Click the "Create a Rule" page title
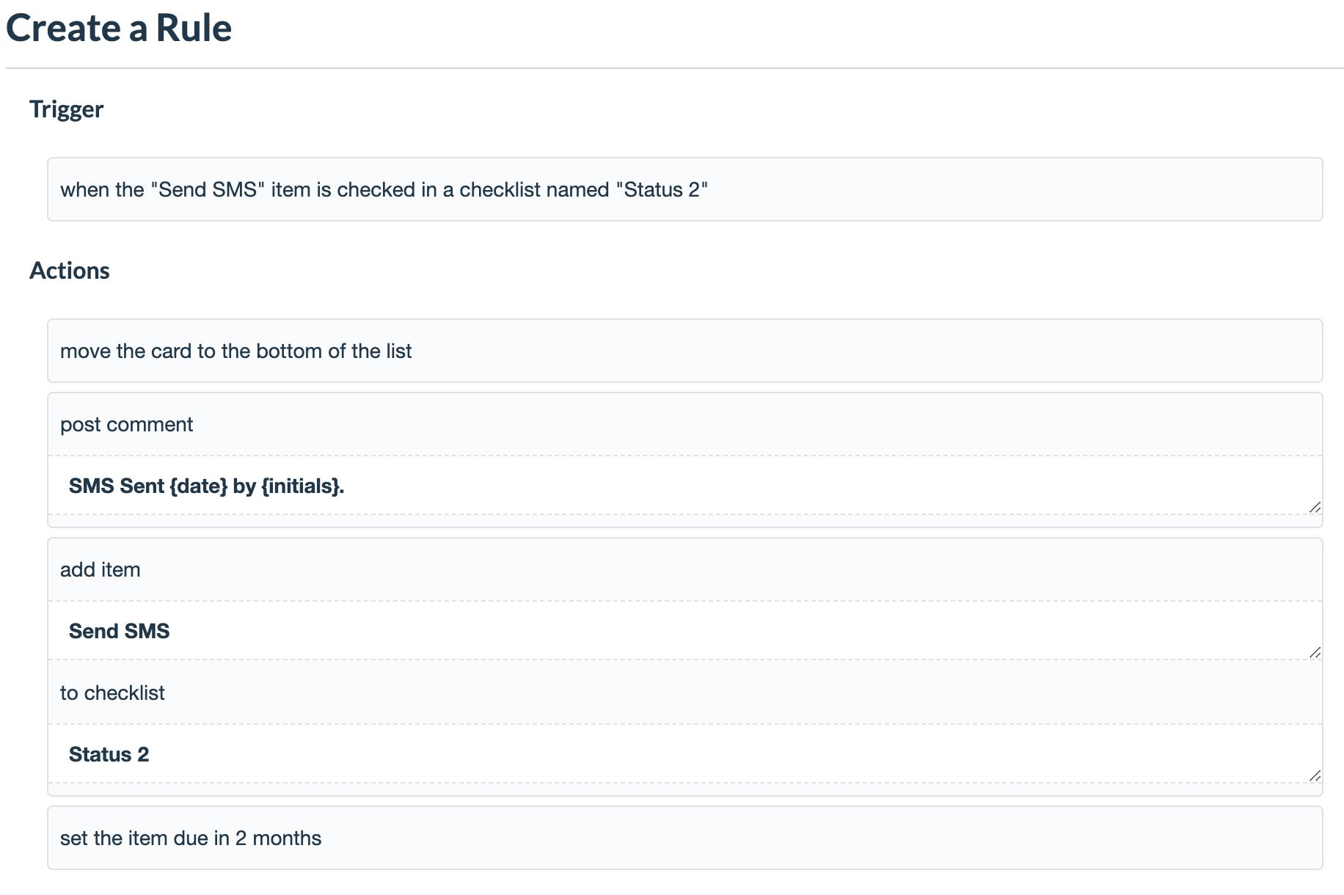1344x895 pixels. (119, 29)
